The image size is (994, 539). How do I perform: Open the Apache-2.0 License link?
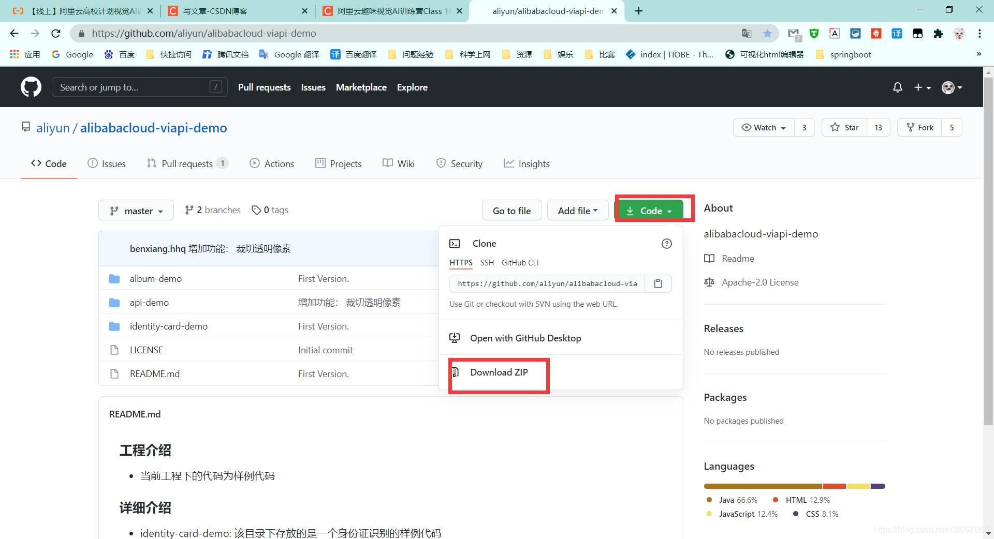point(760,282)
